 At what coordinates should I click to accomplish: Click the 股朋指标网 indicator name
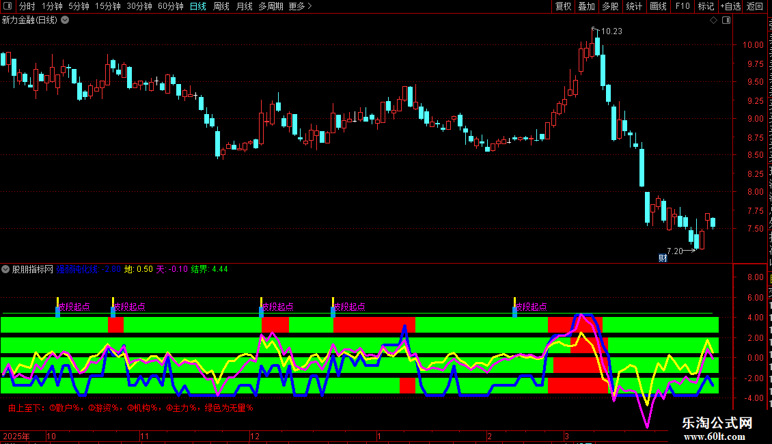[x=33, y=269]
